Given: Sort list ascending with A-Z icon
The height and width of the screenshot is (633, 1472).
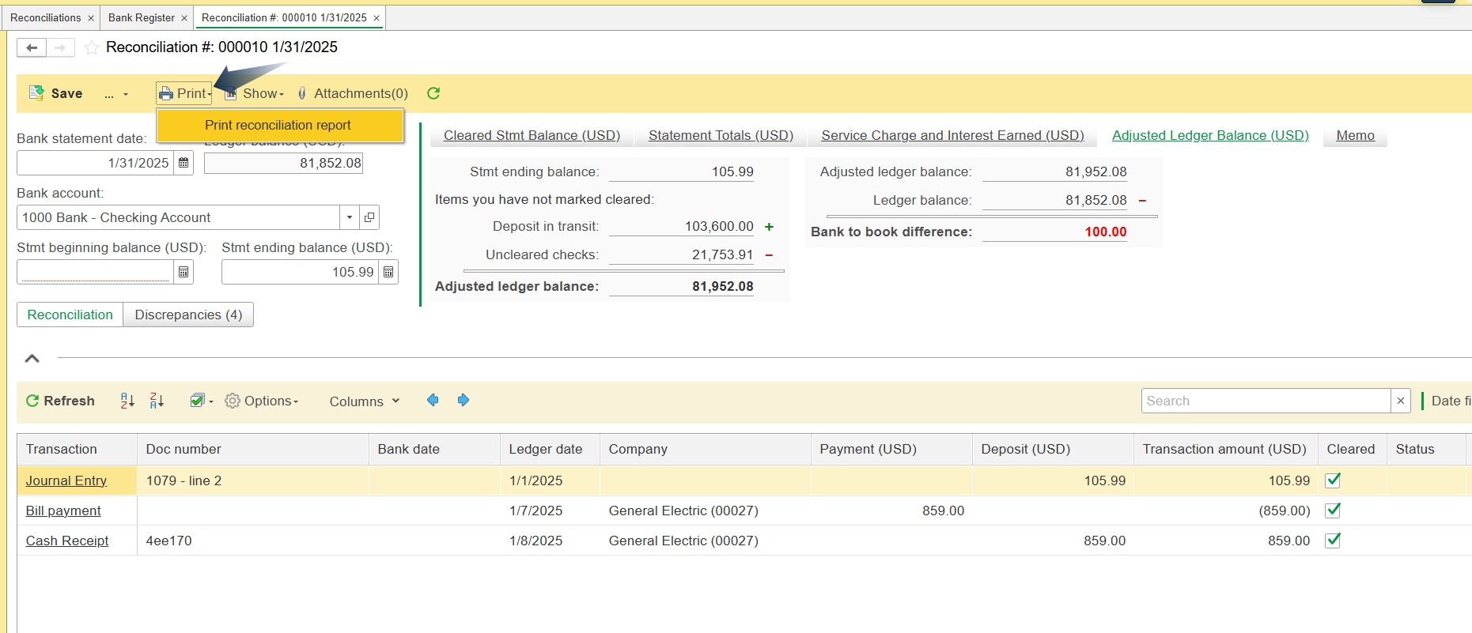Looking at the screenshot, I should [127, 401].
